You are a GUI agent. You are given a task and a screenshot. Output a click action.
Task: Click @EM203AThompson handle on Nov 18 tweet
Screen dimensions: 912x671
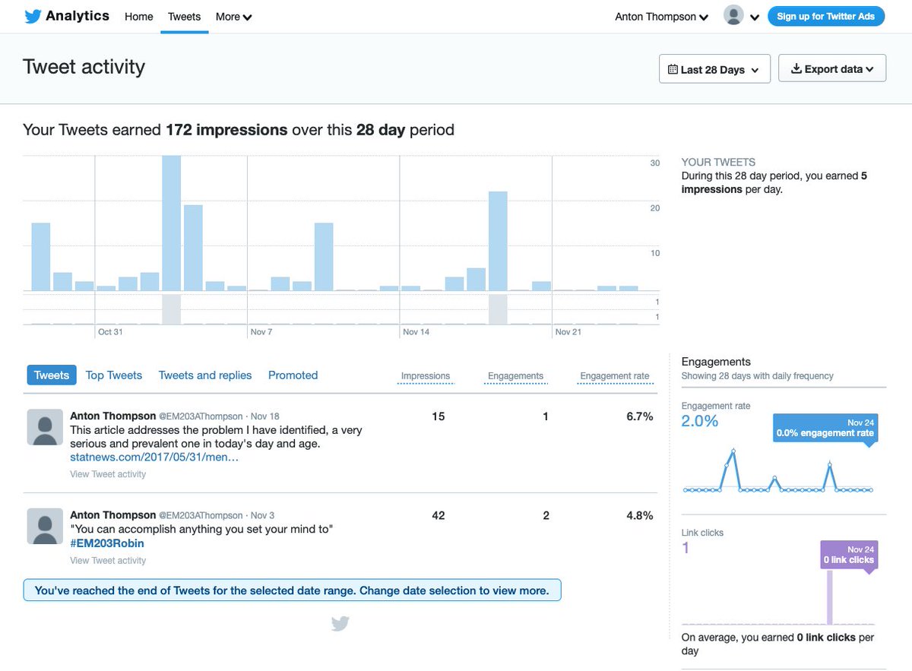point(201,416)
